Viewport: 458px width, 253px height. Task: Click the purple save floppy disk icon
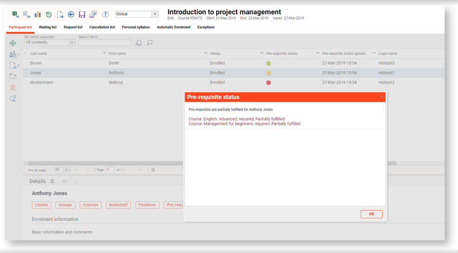click(x=82, y=14)
